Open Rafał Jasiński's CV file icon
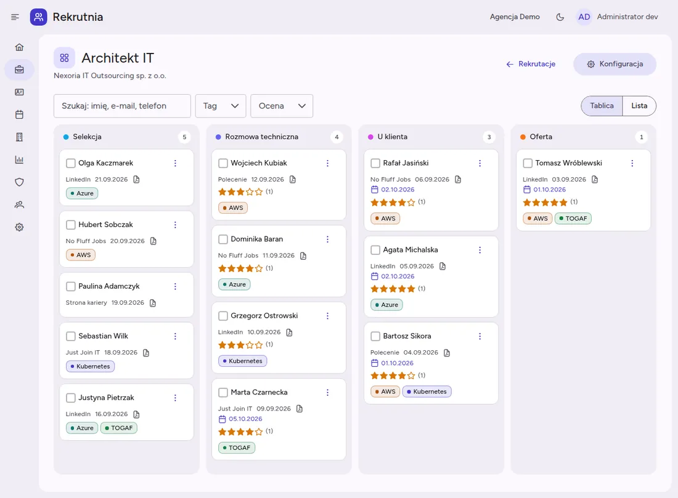This screenshot has height=498, width=678. [458, 179]
